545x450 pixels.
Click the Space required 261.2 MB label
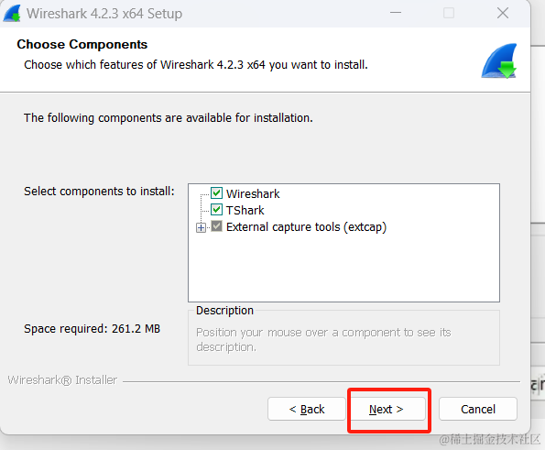[x=93, y=329]
